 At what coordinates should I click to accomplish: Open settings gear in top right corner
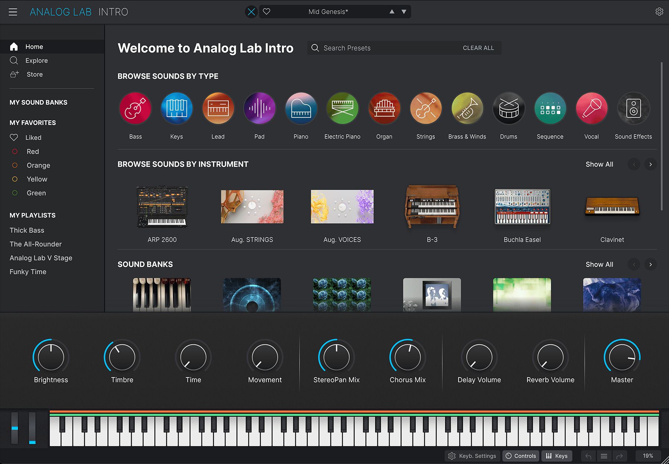click(x=659, y=12)
